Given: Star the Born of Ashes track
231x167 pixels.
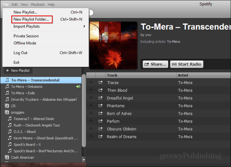Looking at the screenshot, I should tap(91, 113).
